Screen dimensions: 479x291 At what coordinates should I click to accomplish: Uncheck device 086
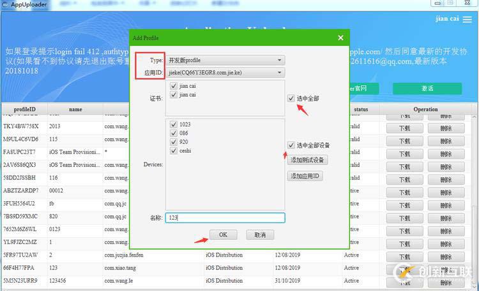point(174,133)
